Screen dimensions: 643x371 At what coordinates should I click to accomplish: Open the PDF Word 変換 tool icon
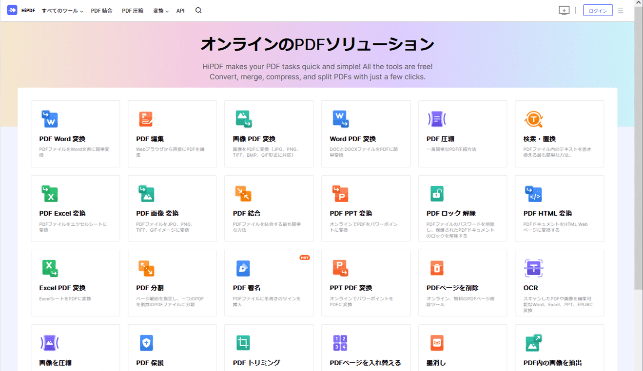(50, 119)
